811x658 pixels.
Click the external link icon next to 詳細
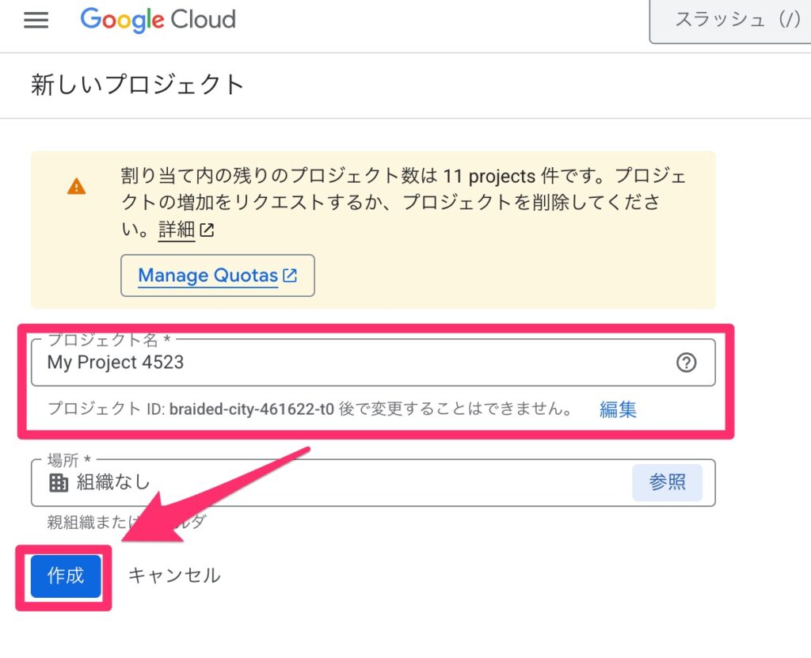207,230
